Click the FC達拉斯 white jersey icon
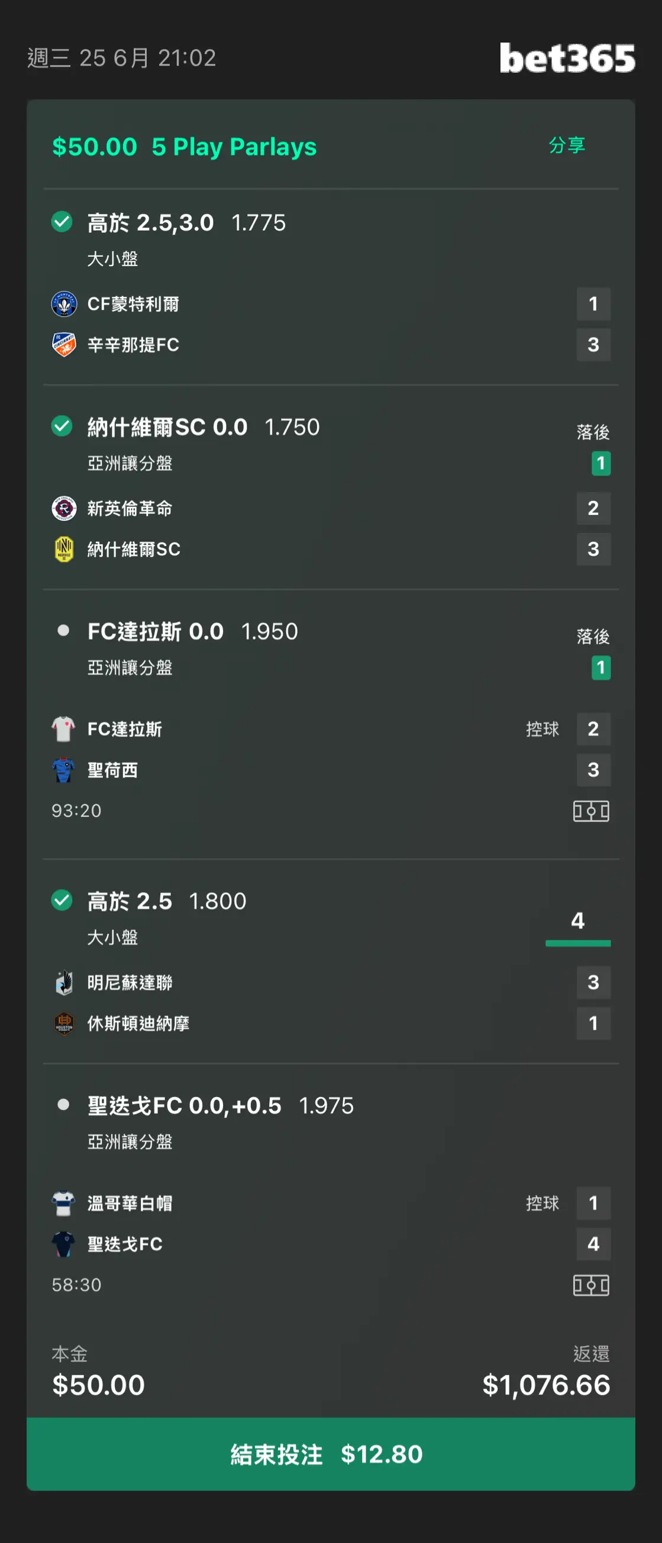 pyautogui.click(x=63, y=729)
